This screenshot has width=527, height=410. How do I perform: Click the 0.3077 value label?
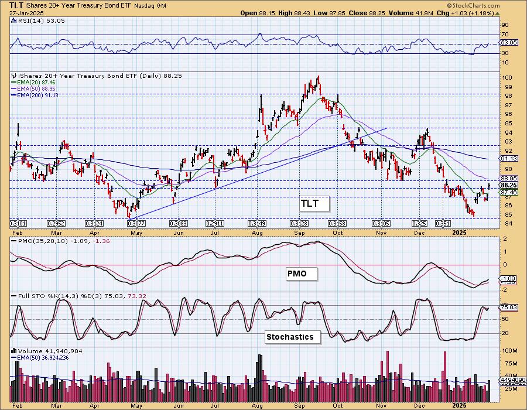coord(136,224)
